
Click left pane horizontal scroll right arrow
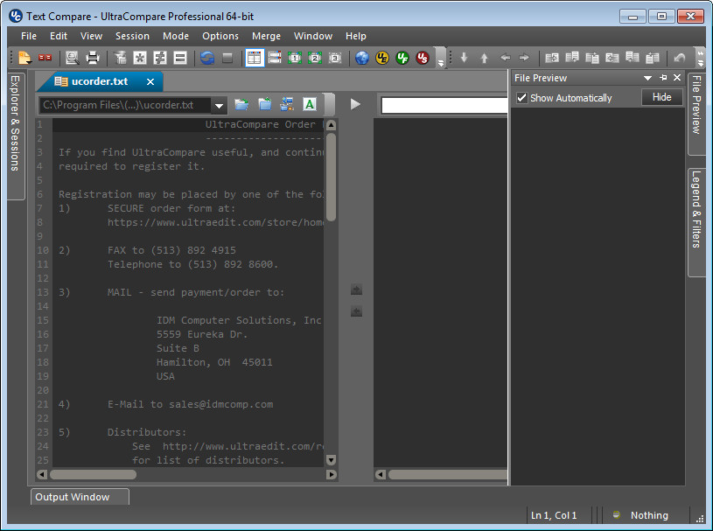[x=332, y=475]
